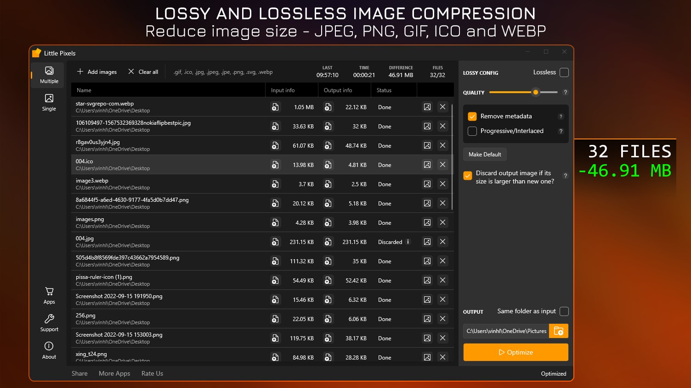691x388 pixels.
Task: Uncheck Remove metadata option
Action: 472,116
